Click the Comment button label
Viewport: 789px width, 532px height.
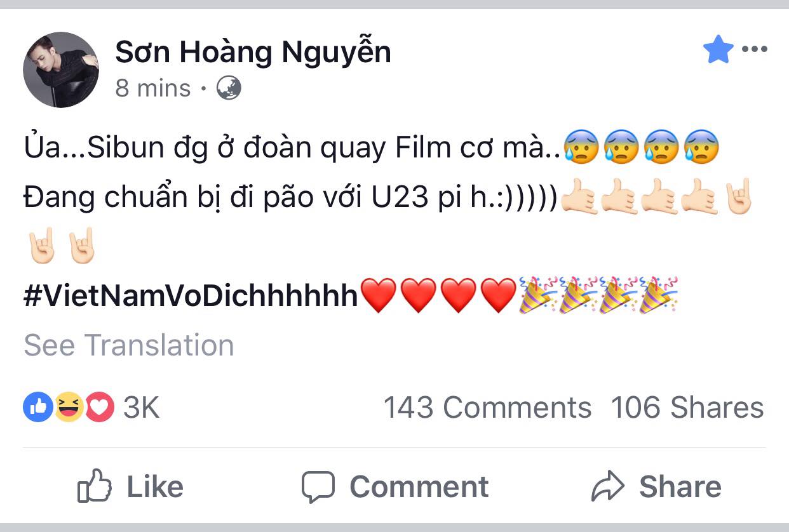[x=419, y=487]
